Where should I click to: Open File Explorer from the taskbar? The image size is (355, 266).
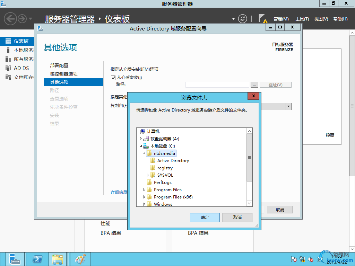58,259
